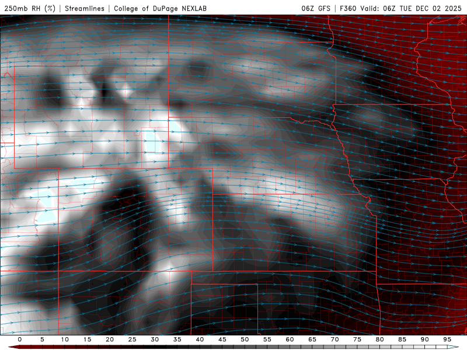Select the 90 value on the color scale

click(x=425, y=339)
